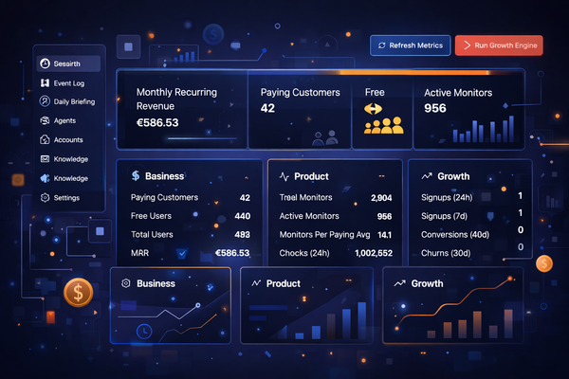Click the two-person icon in Paying Customers card
The image size is (569, 379).
tap(325, 137)
